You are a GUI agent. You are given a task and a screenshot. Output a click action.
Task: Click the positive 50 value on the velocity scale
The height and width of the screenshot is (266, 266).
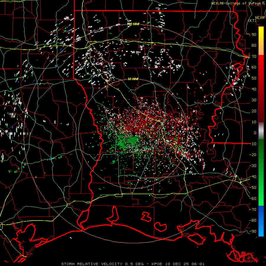[x=254, y=78]
